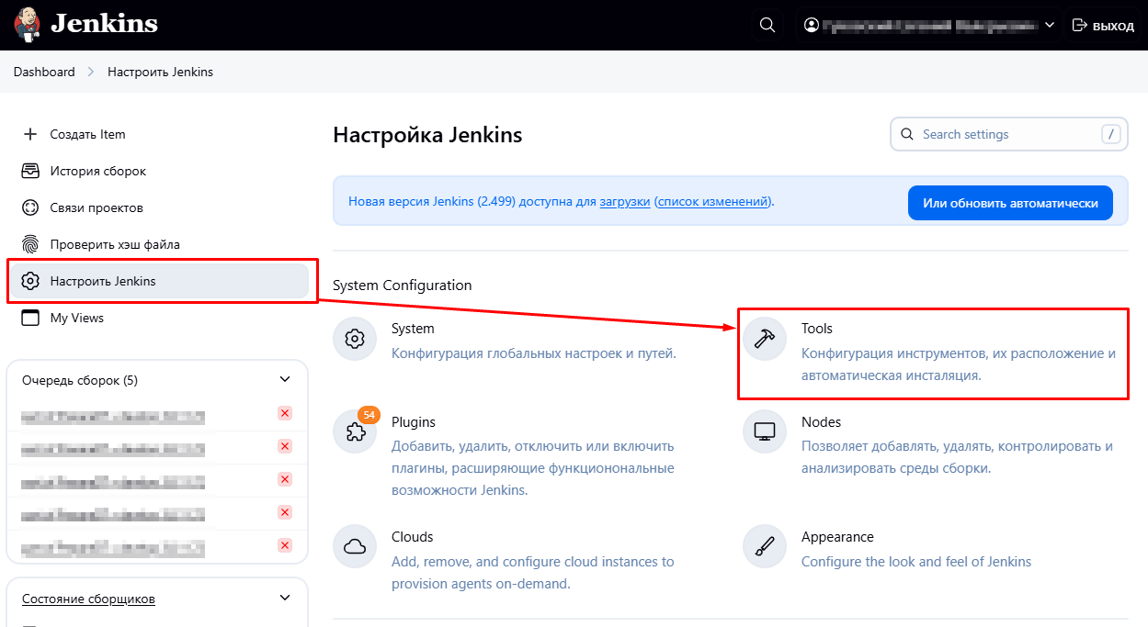The image size is (1148, 627).
Task: Click the Search settings input field
Action: point(1006,134)
